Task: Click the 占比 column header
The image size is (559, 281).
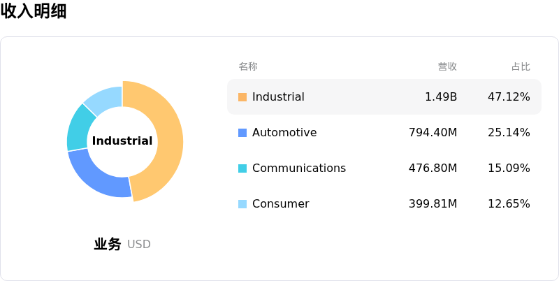Action: pyautogui.click(x=521, y=66)
